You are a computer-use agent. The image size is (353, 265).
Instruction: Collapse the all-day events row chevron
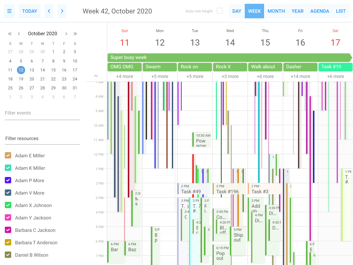coord(96,76)
